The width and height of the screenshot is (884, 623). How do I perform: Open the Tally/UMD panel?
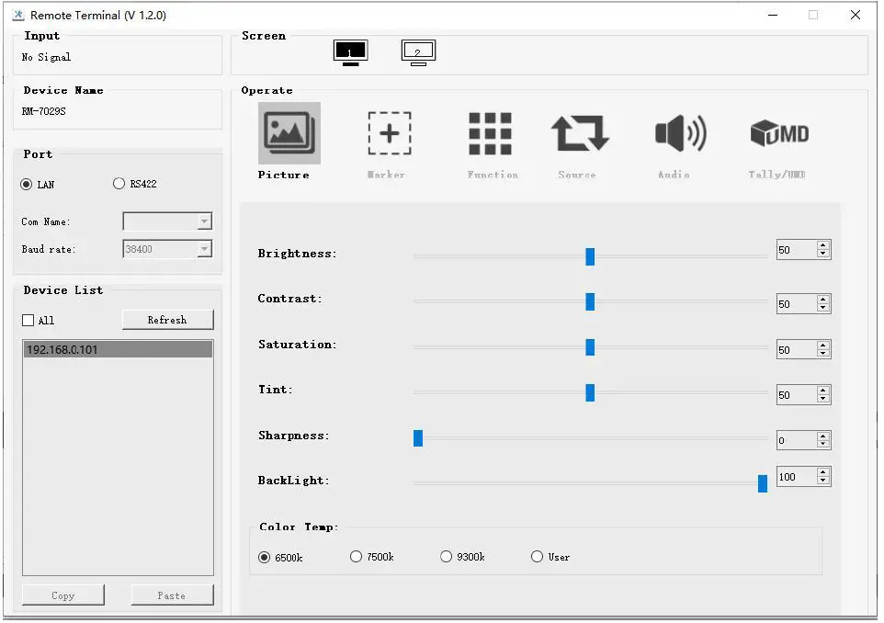[779, 133]
